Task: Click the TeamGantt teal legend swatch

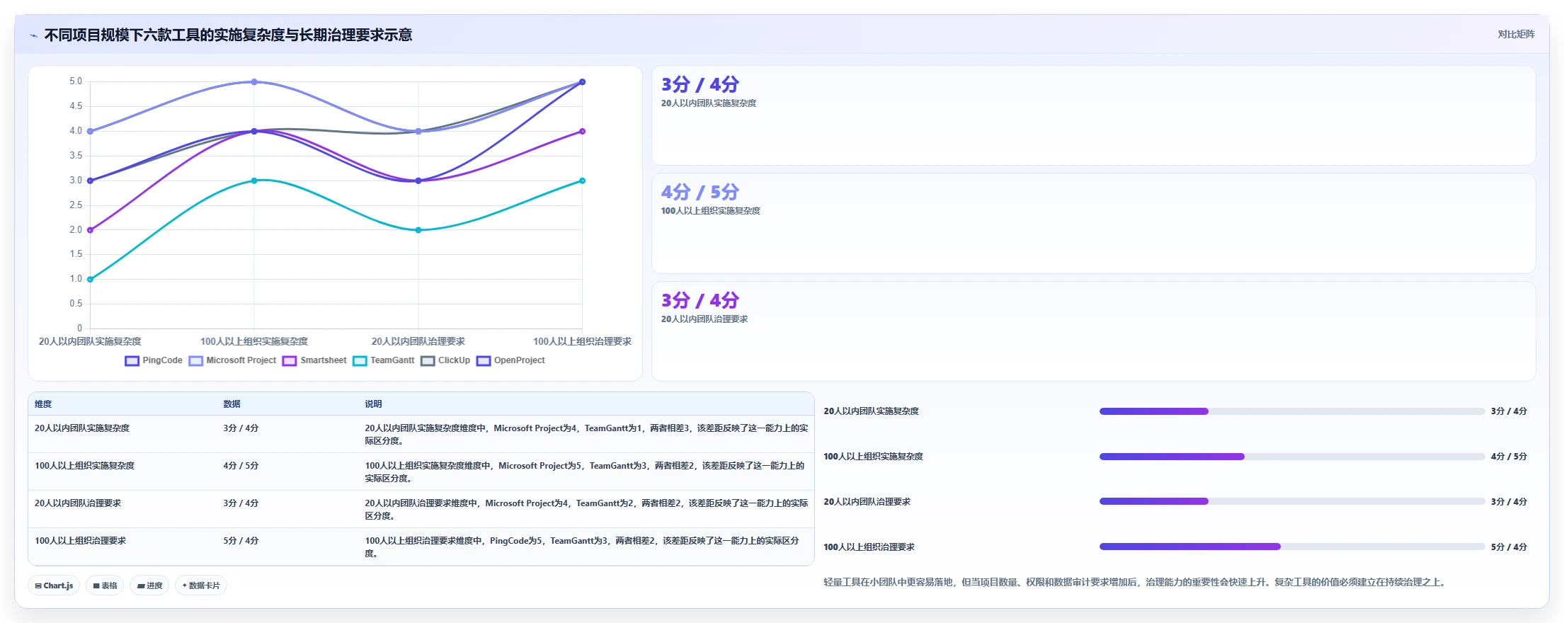Action: coord(360,361)
